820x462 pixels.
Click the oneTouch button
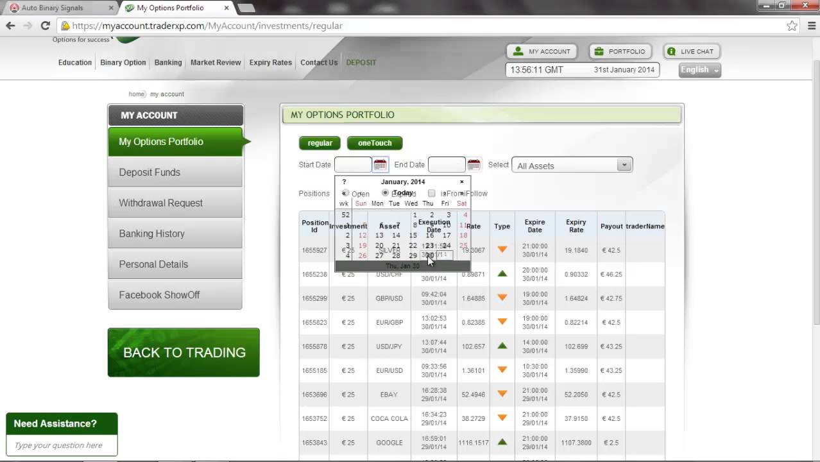point(375,143)
